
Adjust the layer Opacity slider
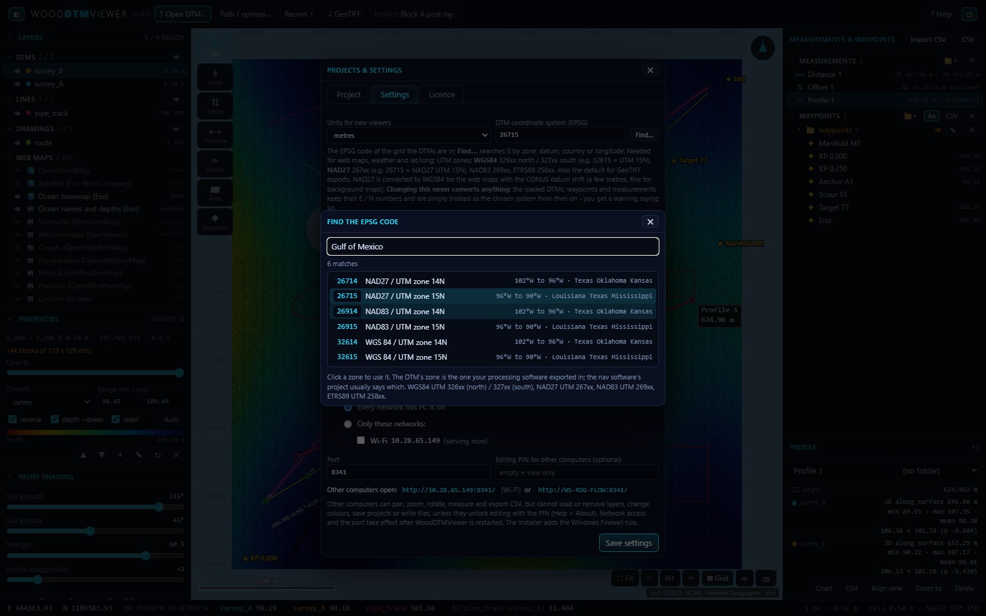95,373
